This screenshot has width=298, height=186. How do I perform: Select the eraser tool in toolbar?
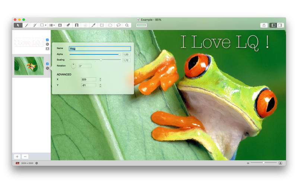[68, 25]
